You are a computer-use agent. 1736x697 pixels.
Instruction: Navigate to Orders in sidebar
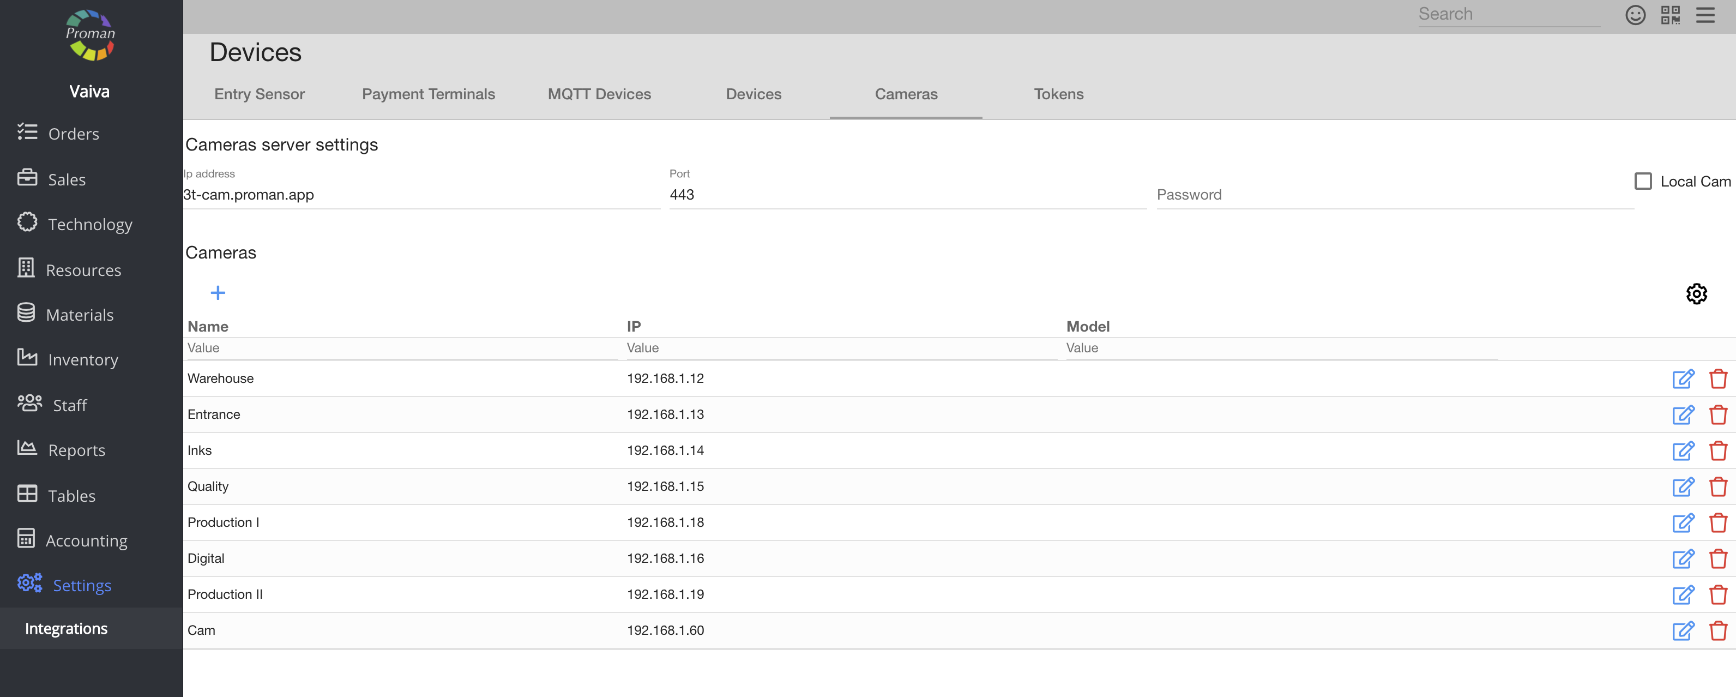coord(74,134)
